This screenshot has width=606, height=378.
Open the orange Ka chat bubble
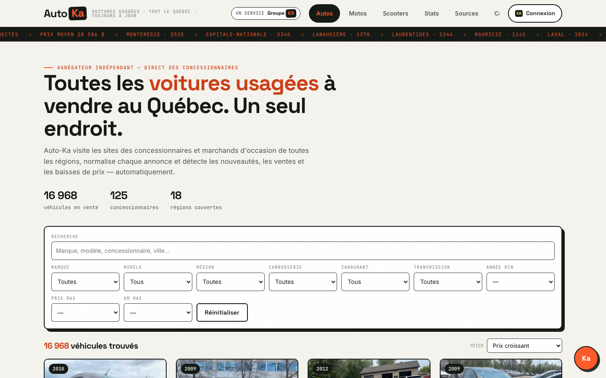(x=586, y=358)
